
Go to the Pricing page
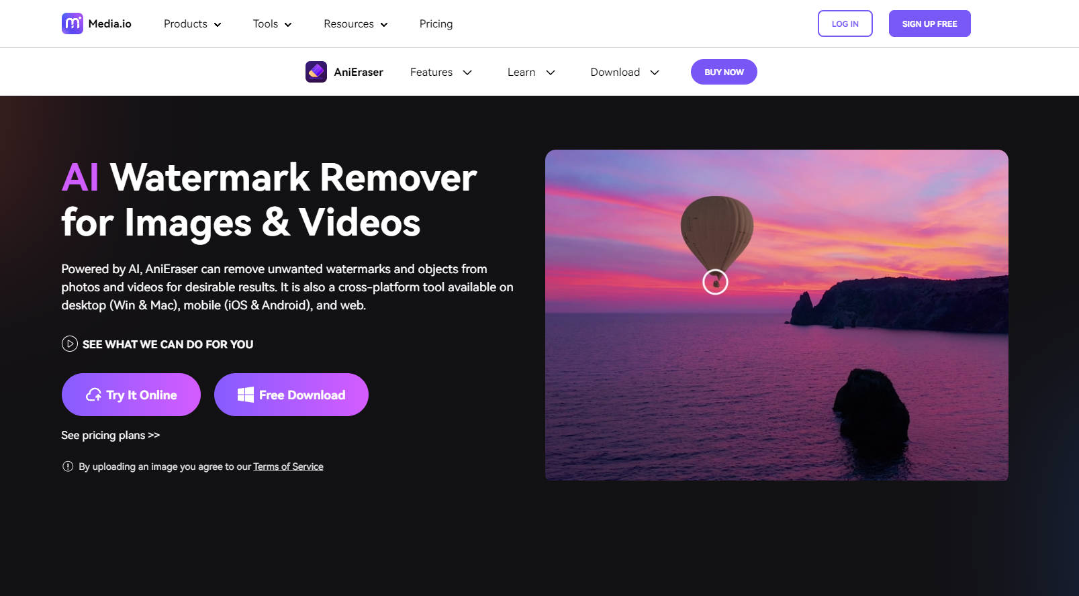coord(436,24)
